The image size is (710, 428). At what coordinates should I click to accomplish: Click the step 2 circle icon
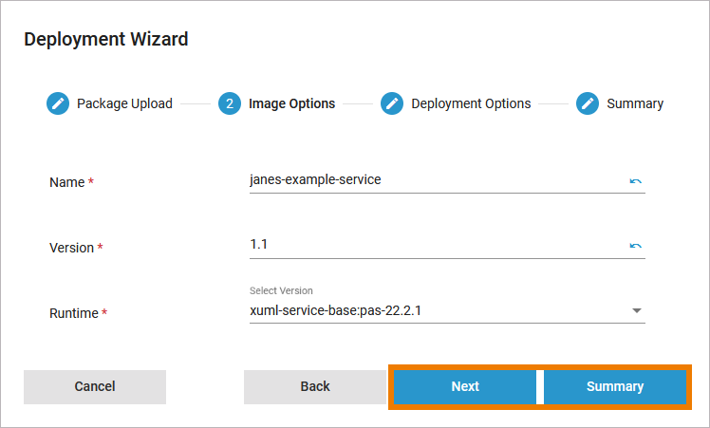click(x=230, y=103)
